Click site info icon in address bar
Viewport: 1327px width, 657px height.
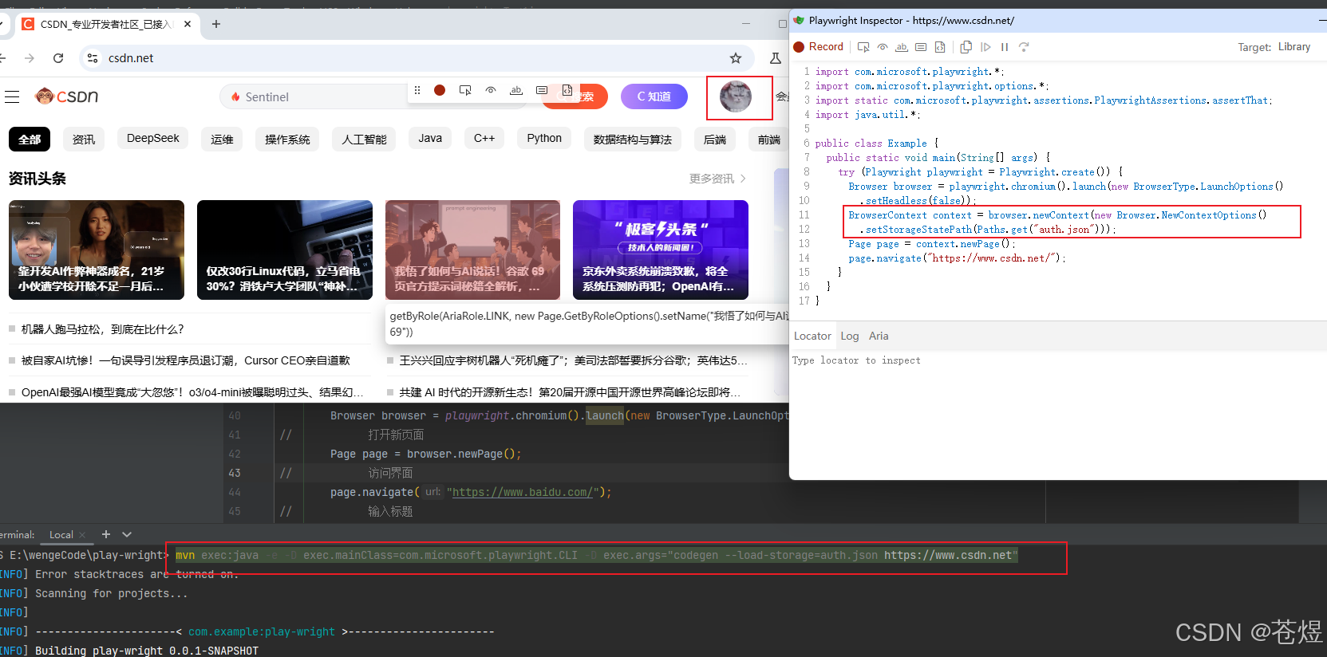pyautogui.click(x=93, y=58)
